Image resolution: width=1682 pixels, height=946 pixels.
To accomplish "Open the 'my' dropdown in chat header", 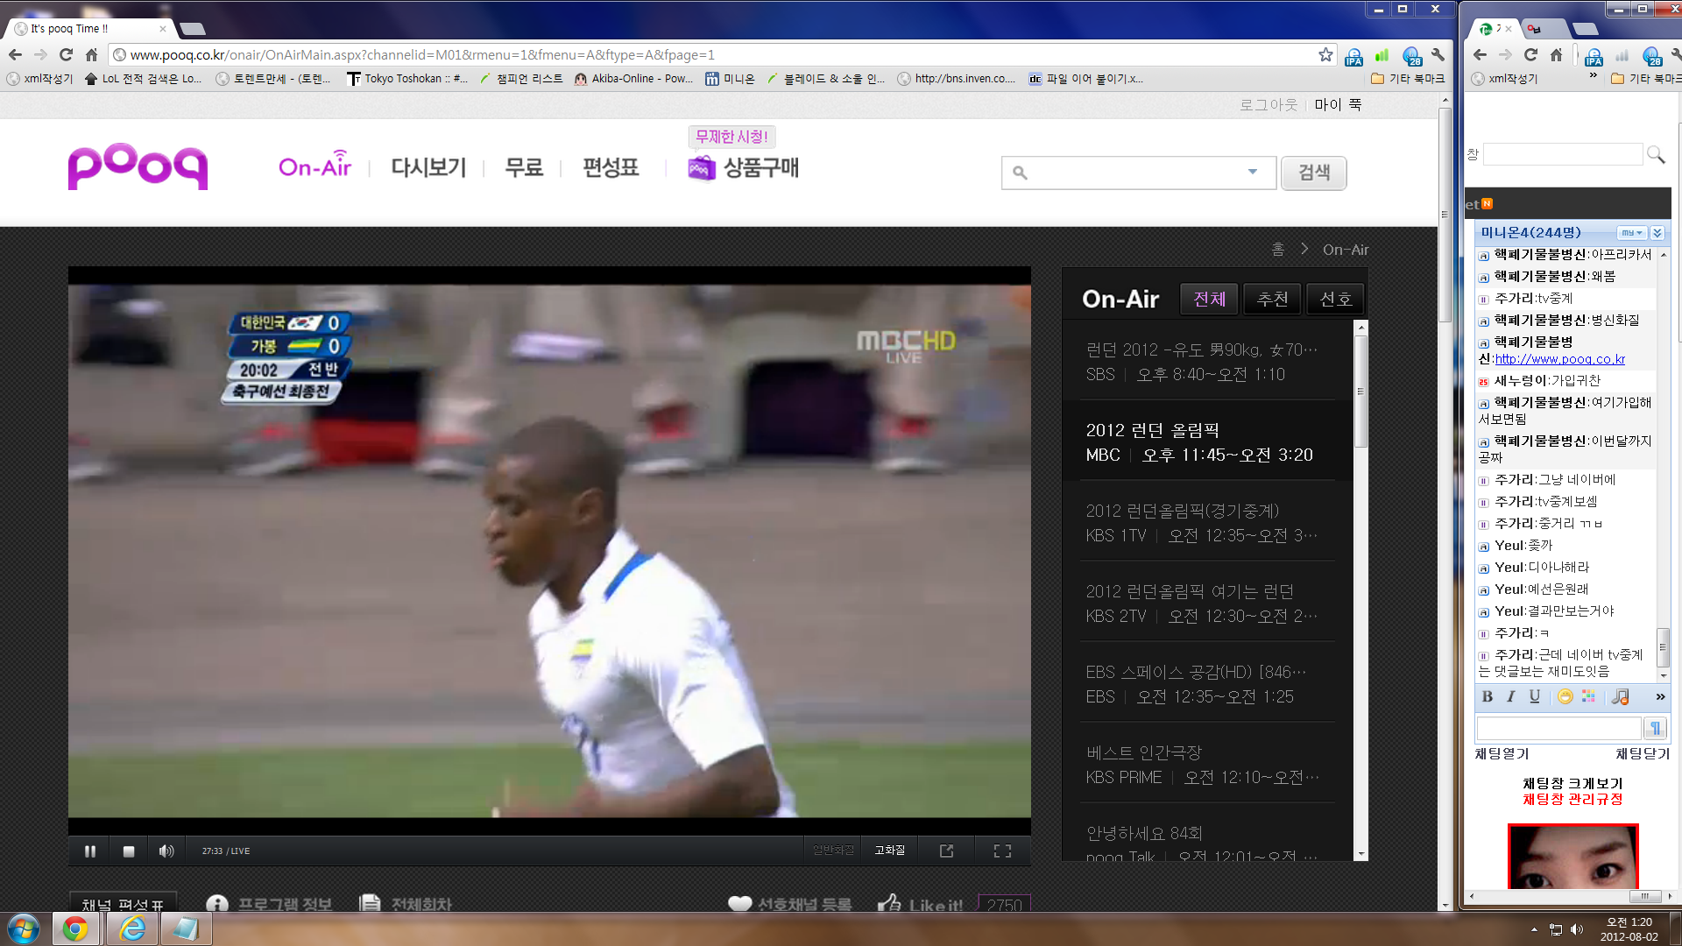I will [1630, 233].
